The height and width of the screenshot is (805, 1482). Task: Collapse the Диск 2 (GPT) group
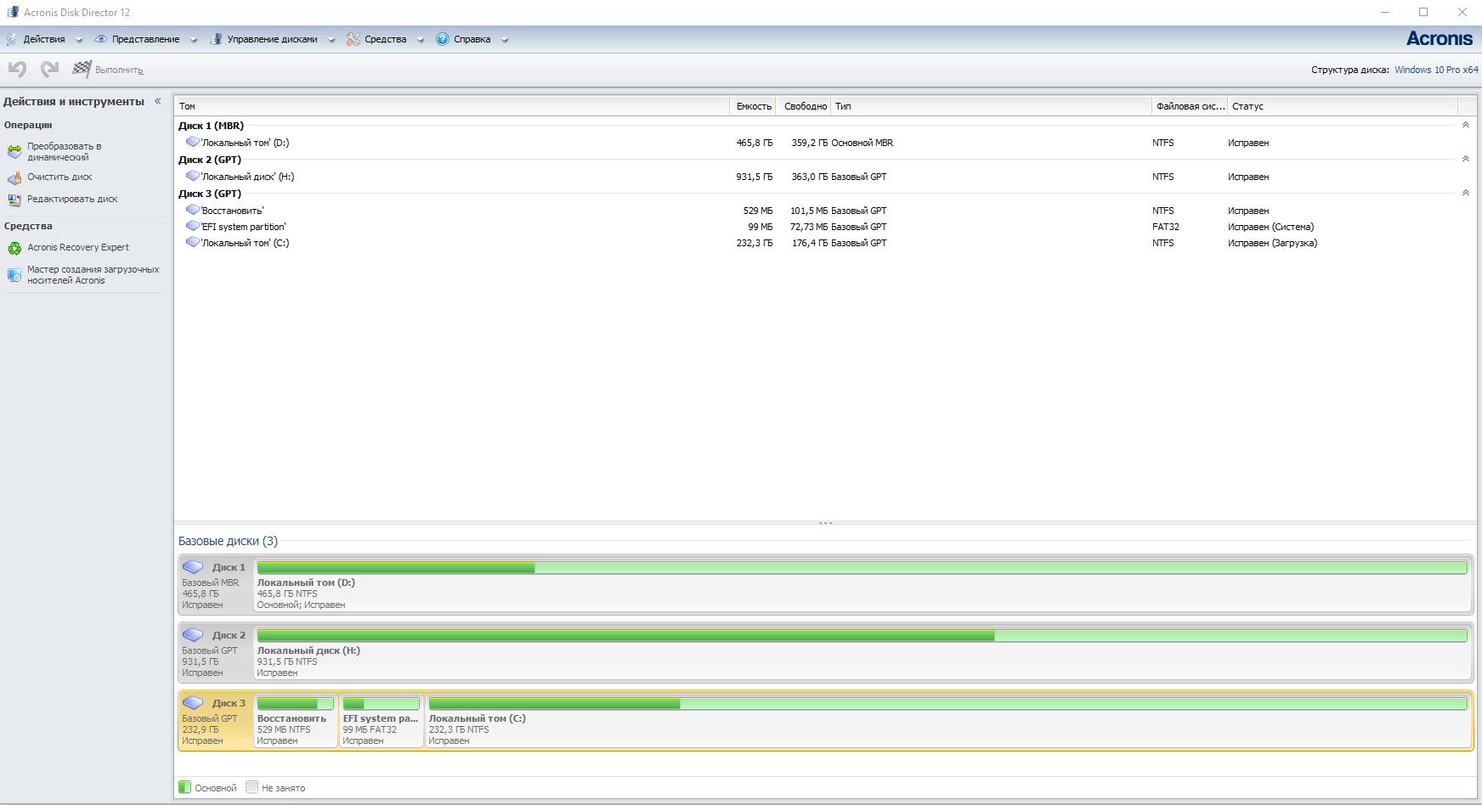(1466, 159)
